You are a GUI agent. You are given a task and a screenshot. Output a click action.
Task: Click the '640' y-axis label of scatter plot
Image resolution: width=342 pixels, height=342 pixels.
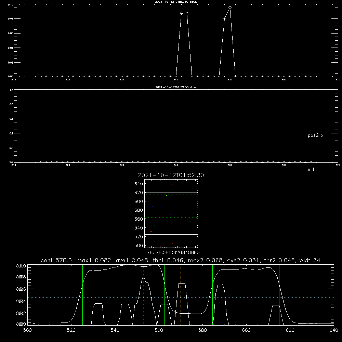pos(139,184)
